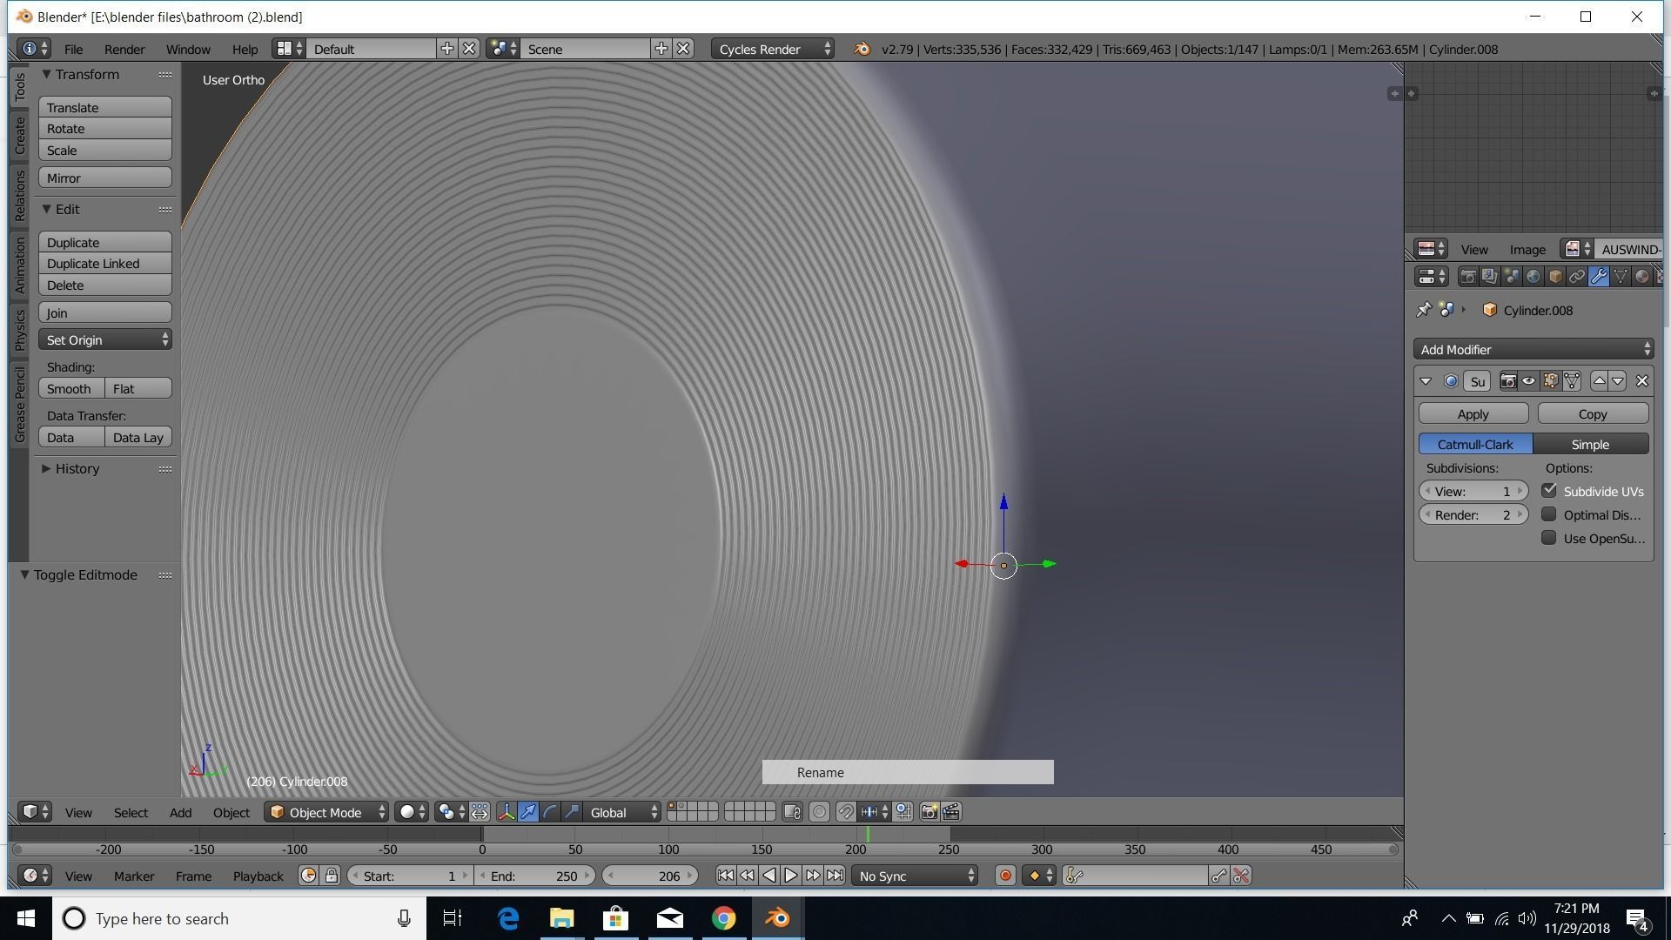Open the Add Modifier dropdown
The height and width of the screenshot is (940, 1671).
(x=1533, y=349)
